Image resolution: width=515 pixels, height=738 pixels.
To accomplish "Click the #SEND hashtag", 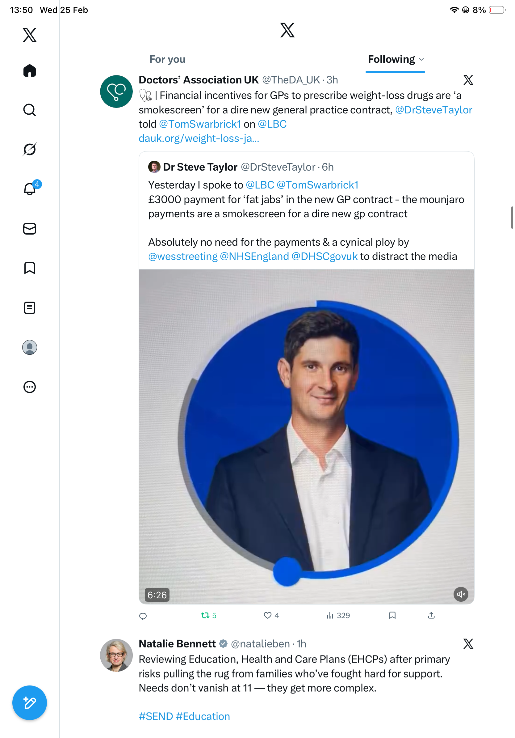I will pos(156,716).
